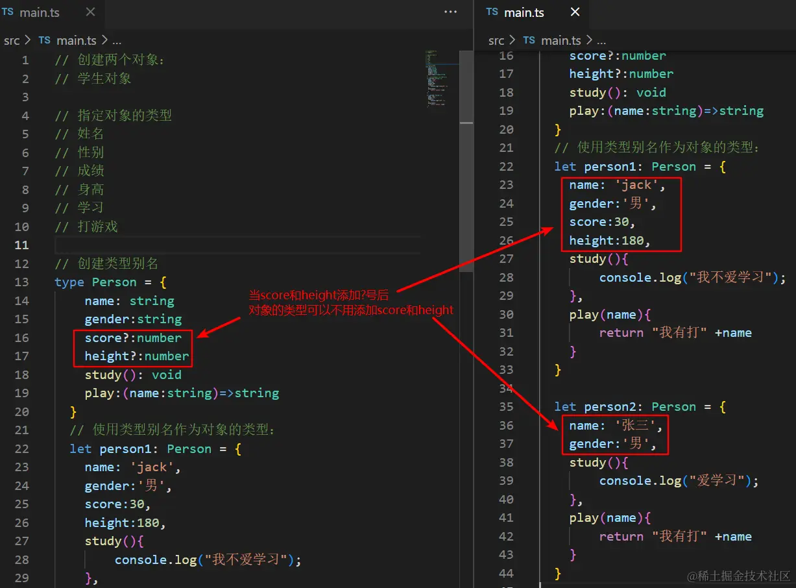The image size is (796, 588).
Task: Click TS icon in left breadcrumb path
Action: [x=44, y=40]
